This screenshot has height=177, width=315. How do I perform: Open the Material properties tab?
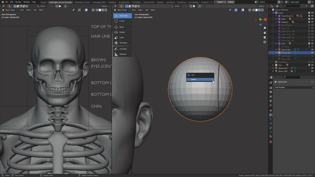pos(271,137)
